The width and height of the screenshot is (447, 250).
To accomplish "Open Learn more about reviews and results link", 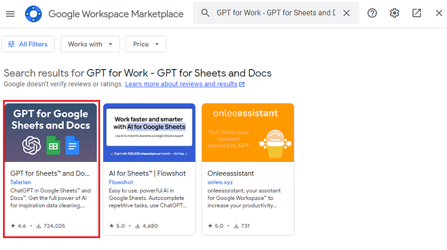I will (185, 84).
